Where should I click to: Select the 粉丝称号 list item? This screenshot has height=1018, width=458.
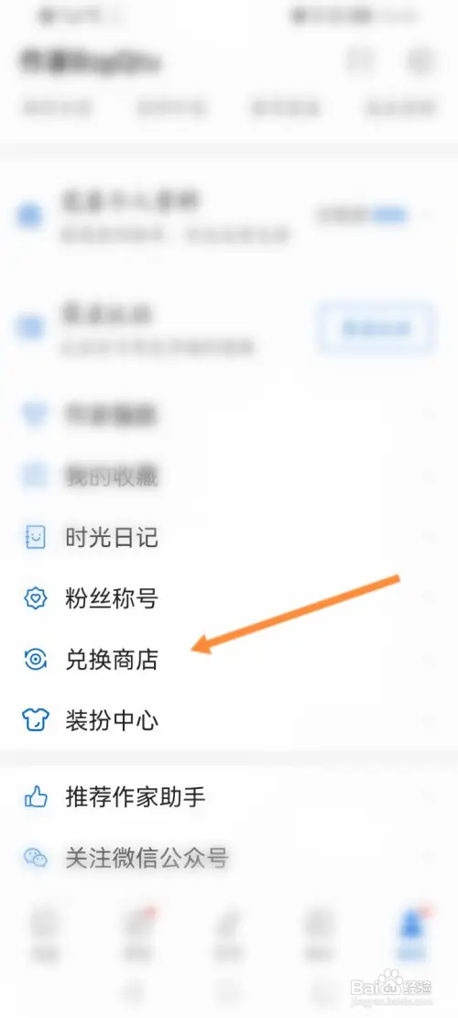click(229, 598)
